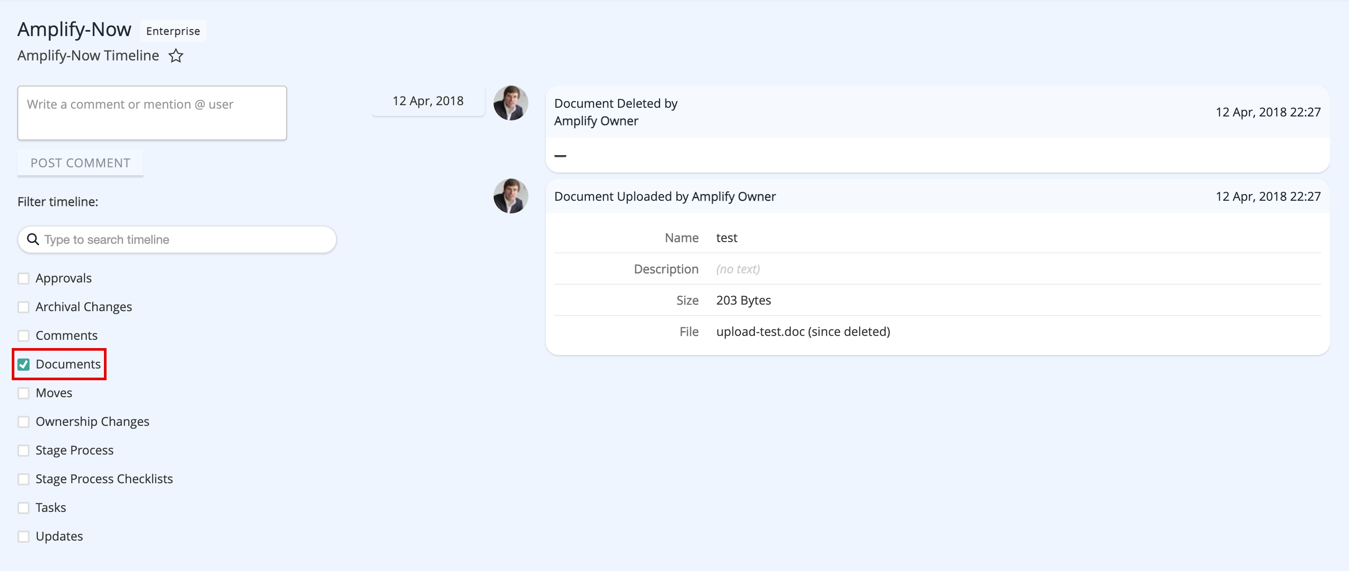Screen dimensions: 1349x571
Task: Click the 'Amplify-Now Timeline' subtitle
Action: tap(88, 56)
